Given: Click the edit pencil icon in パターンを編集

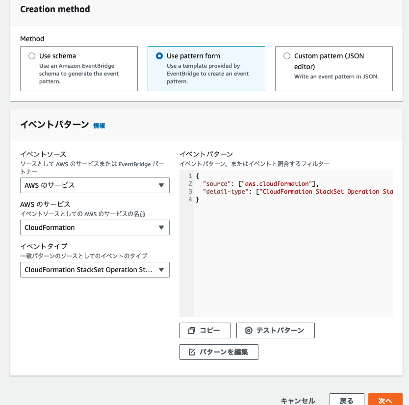Looking at the screenshot, I should point(192,352).
